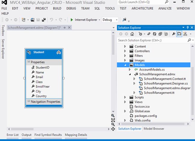Switch to the Model Browser tab

click(154, 129)
